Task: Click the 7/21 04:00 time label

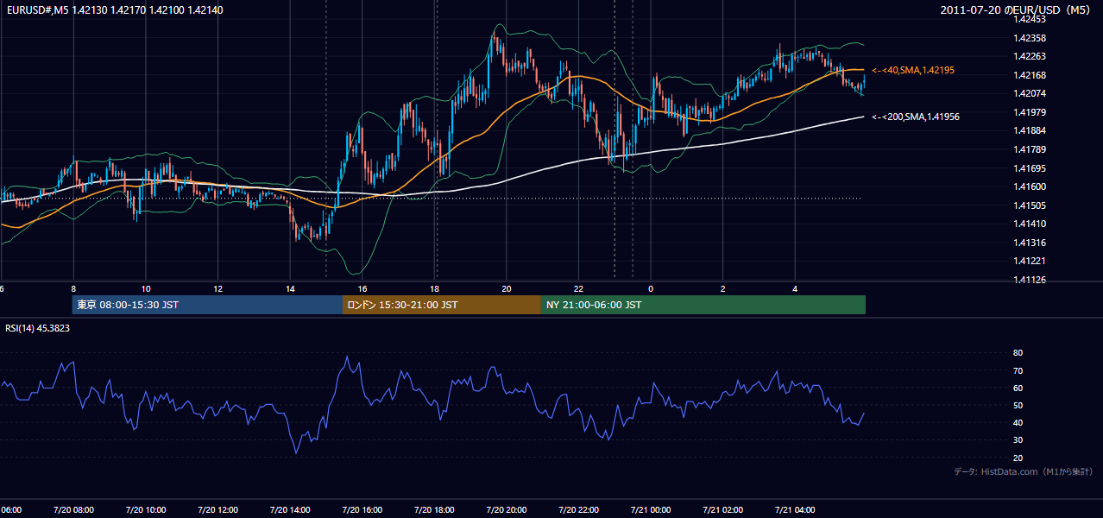Action: (x=795, y=510)
